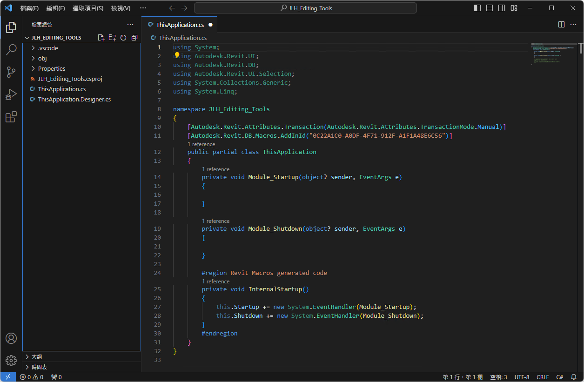Expand the Properties folder
Image resolution: width=584 pixels, height=382 pixels.
pyautogui.click(x=52, y=68)
